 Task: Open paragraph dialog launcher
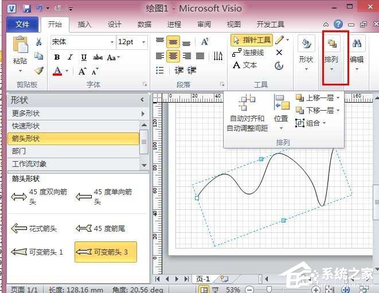pos(222,84)
